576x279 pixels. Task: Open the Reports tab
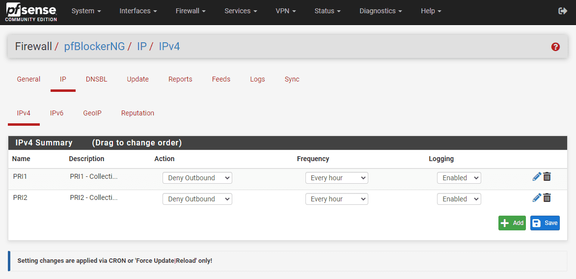180,80
